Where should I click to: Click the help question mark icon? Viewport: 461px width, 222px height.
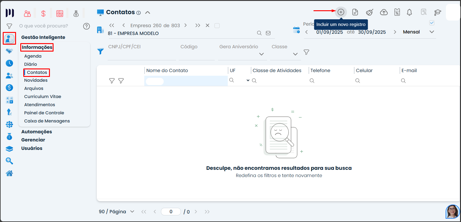tap(87, 26)
